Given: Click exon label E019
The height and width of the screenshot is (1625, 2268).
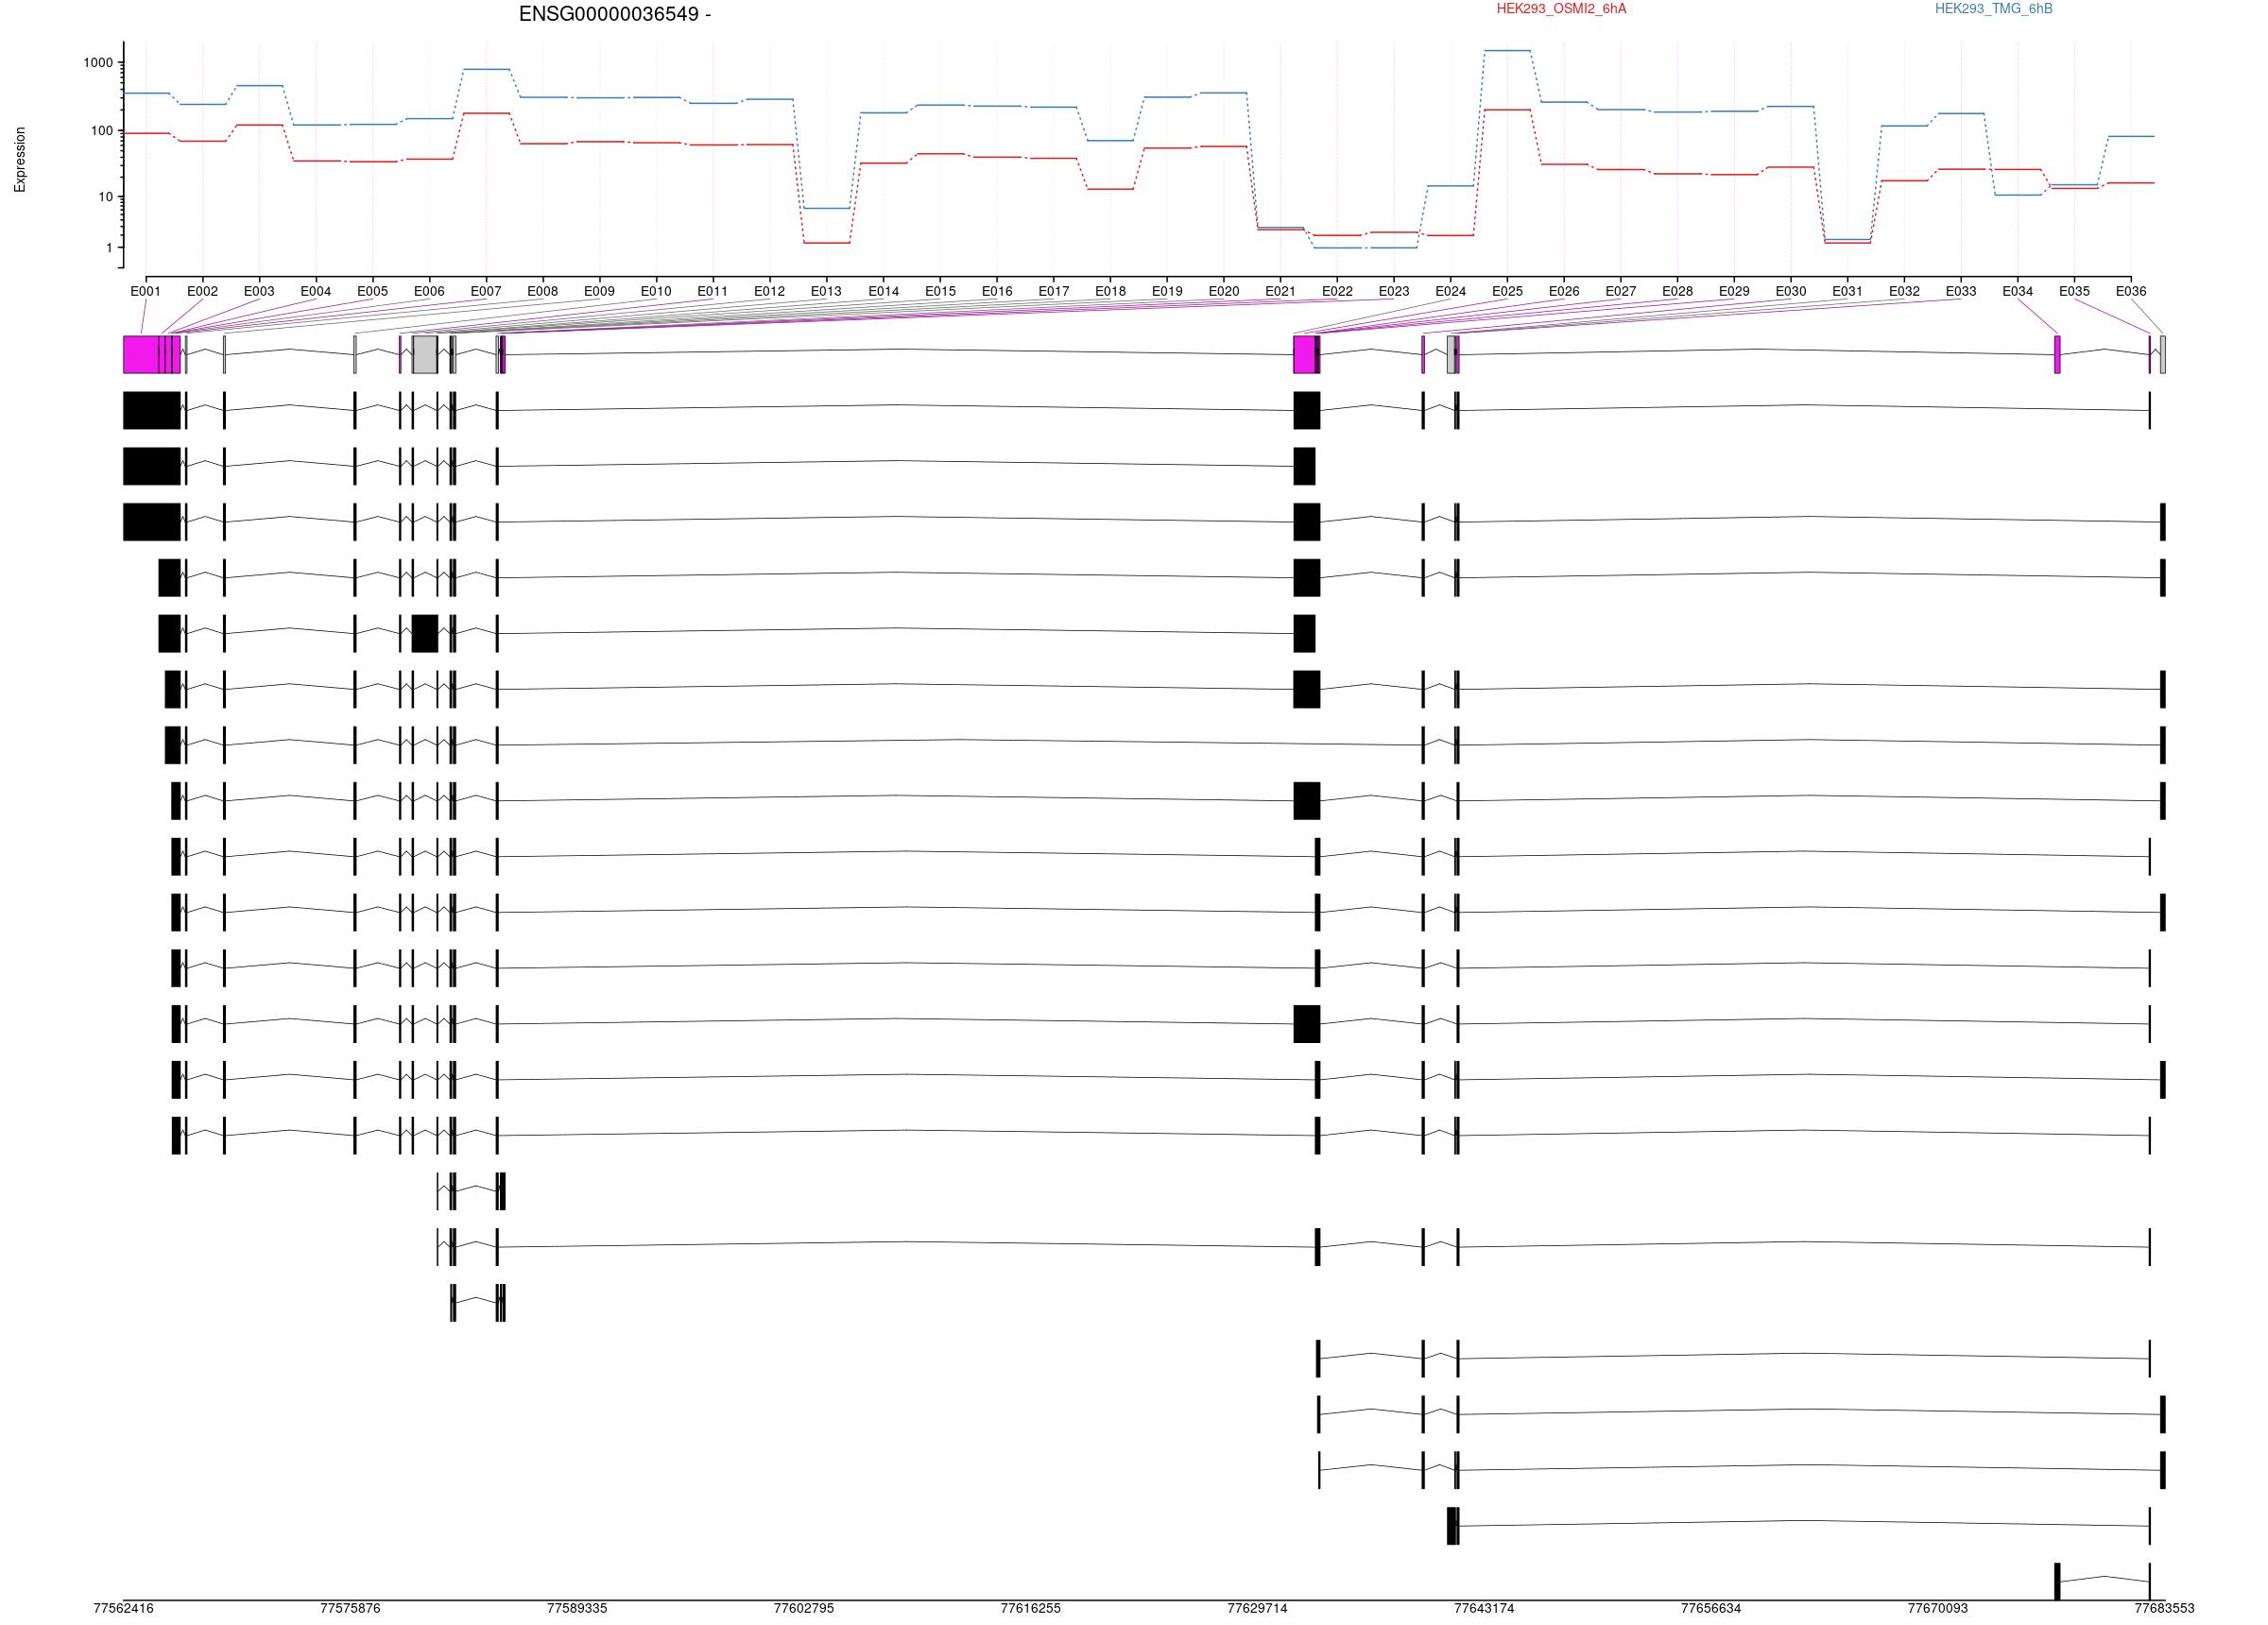Looking at the screenshot, I should tap(1167, 292).
